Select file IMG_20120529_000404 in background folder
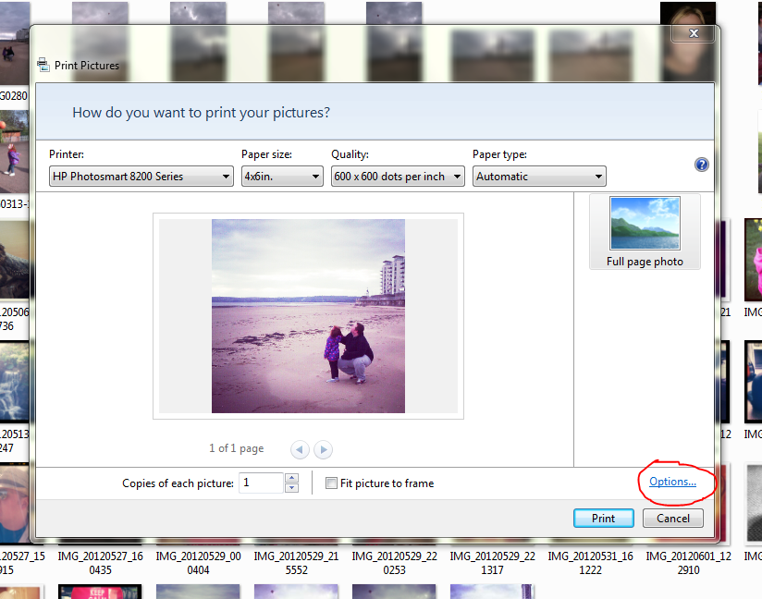The image size is (762, 599). coord(198,563)
